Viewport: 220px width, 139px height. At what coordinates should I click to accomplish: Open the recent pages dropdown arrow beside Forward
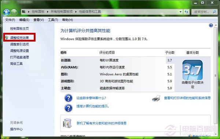coord(19,12)
